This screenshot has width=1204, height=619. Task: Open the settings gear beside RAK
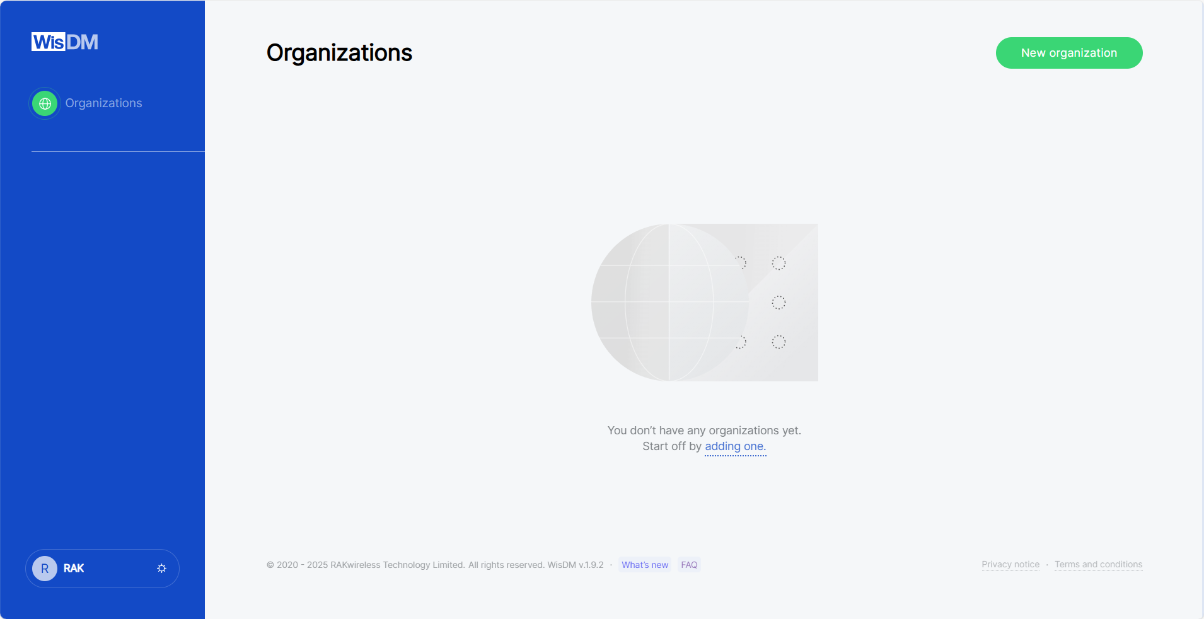[x=161, y=568]
